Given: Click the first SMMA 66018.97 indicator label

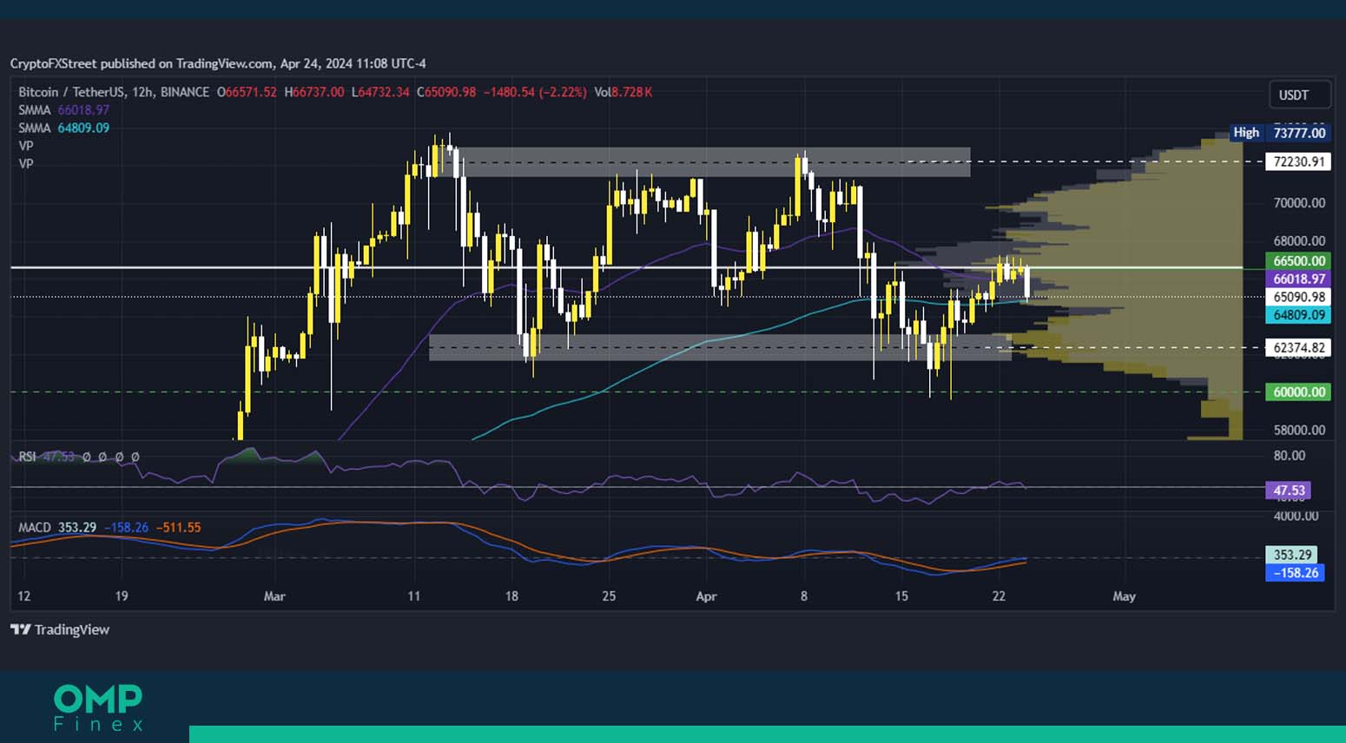Looking at the screenshot, I should point(64,110).
